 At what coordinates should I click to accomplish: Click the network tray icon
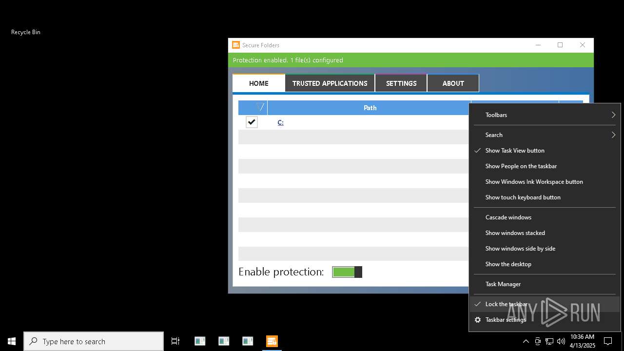[549, 341]
